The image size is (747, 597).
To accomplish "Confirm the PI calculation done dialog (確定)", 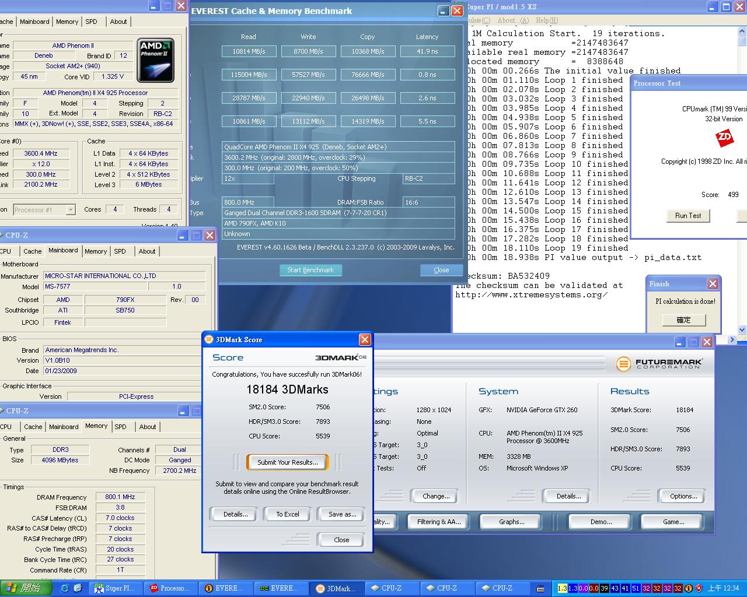I will coord(683,320).
